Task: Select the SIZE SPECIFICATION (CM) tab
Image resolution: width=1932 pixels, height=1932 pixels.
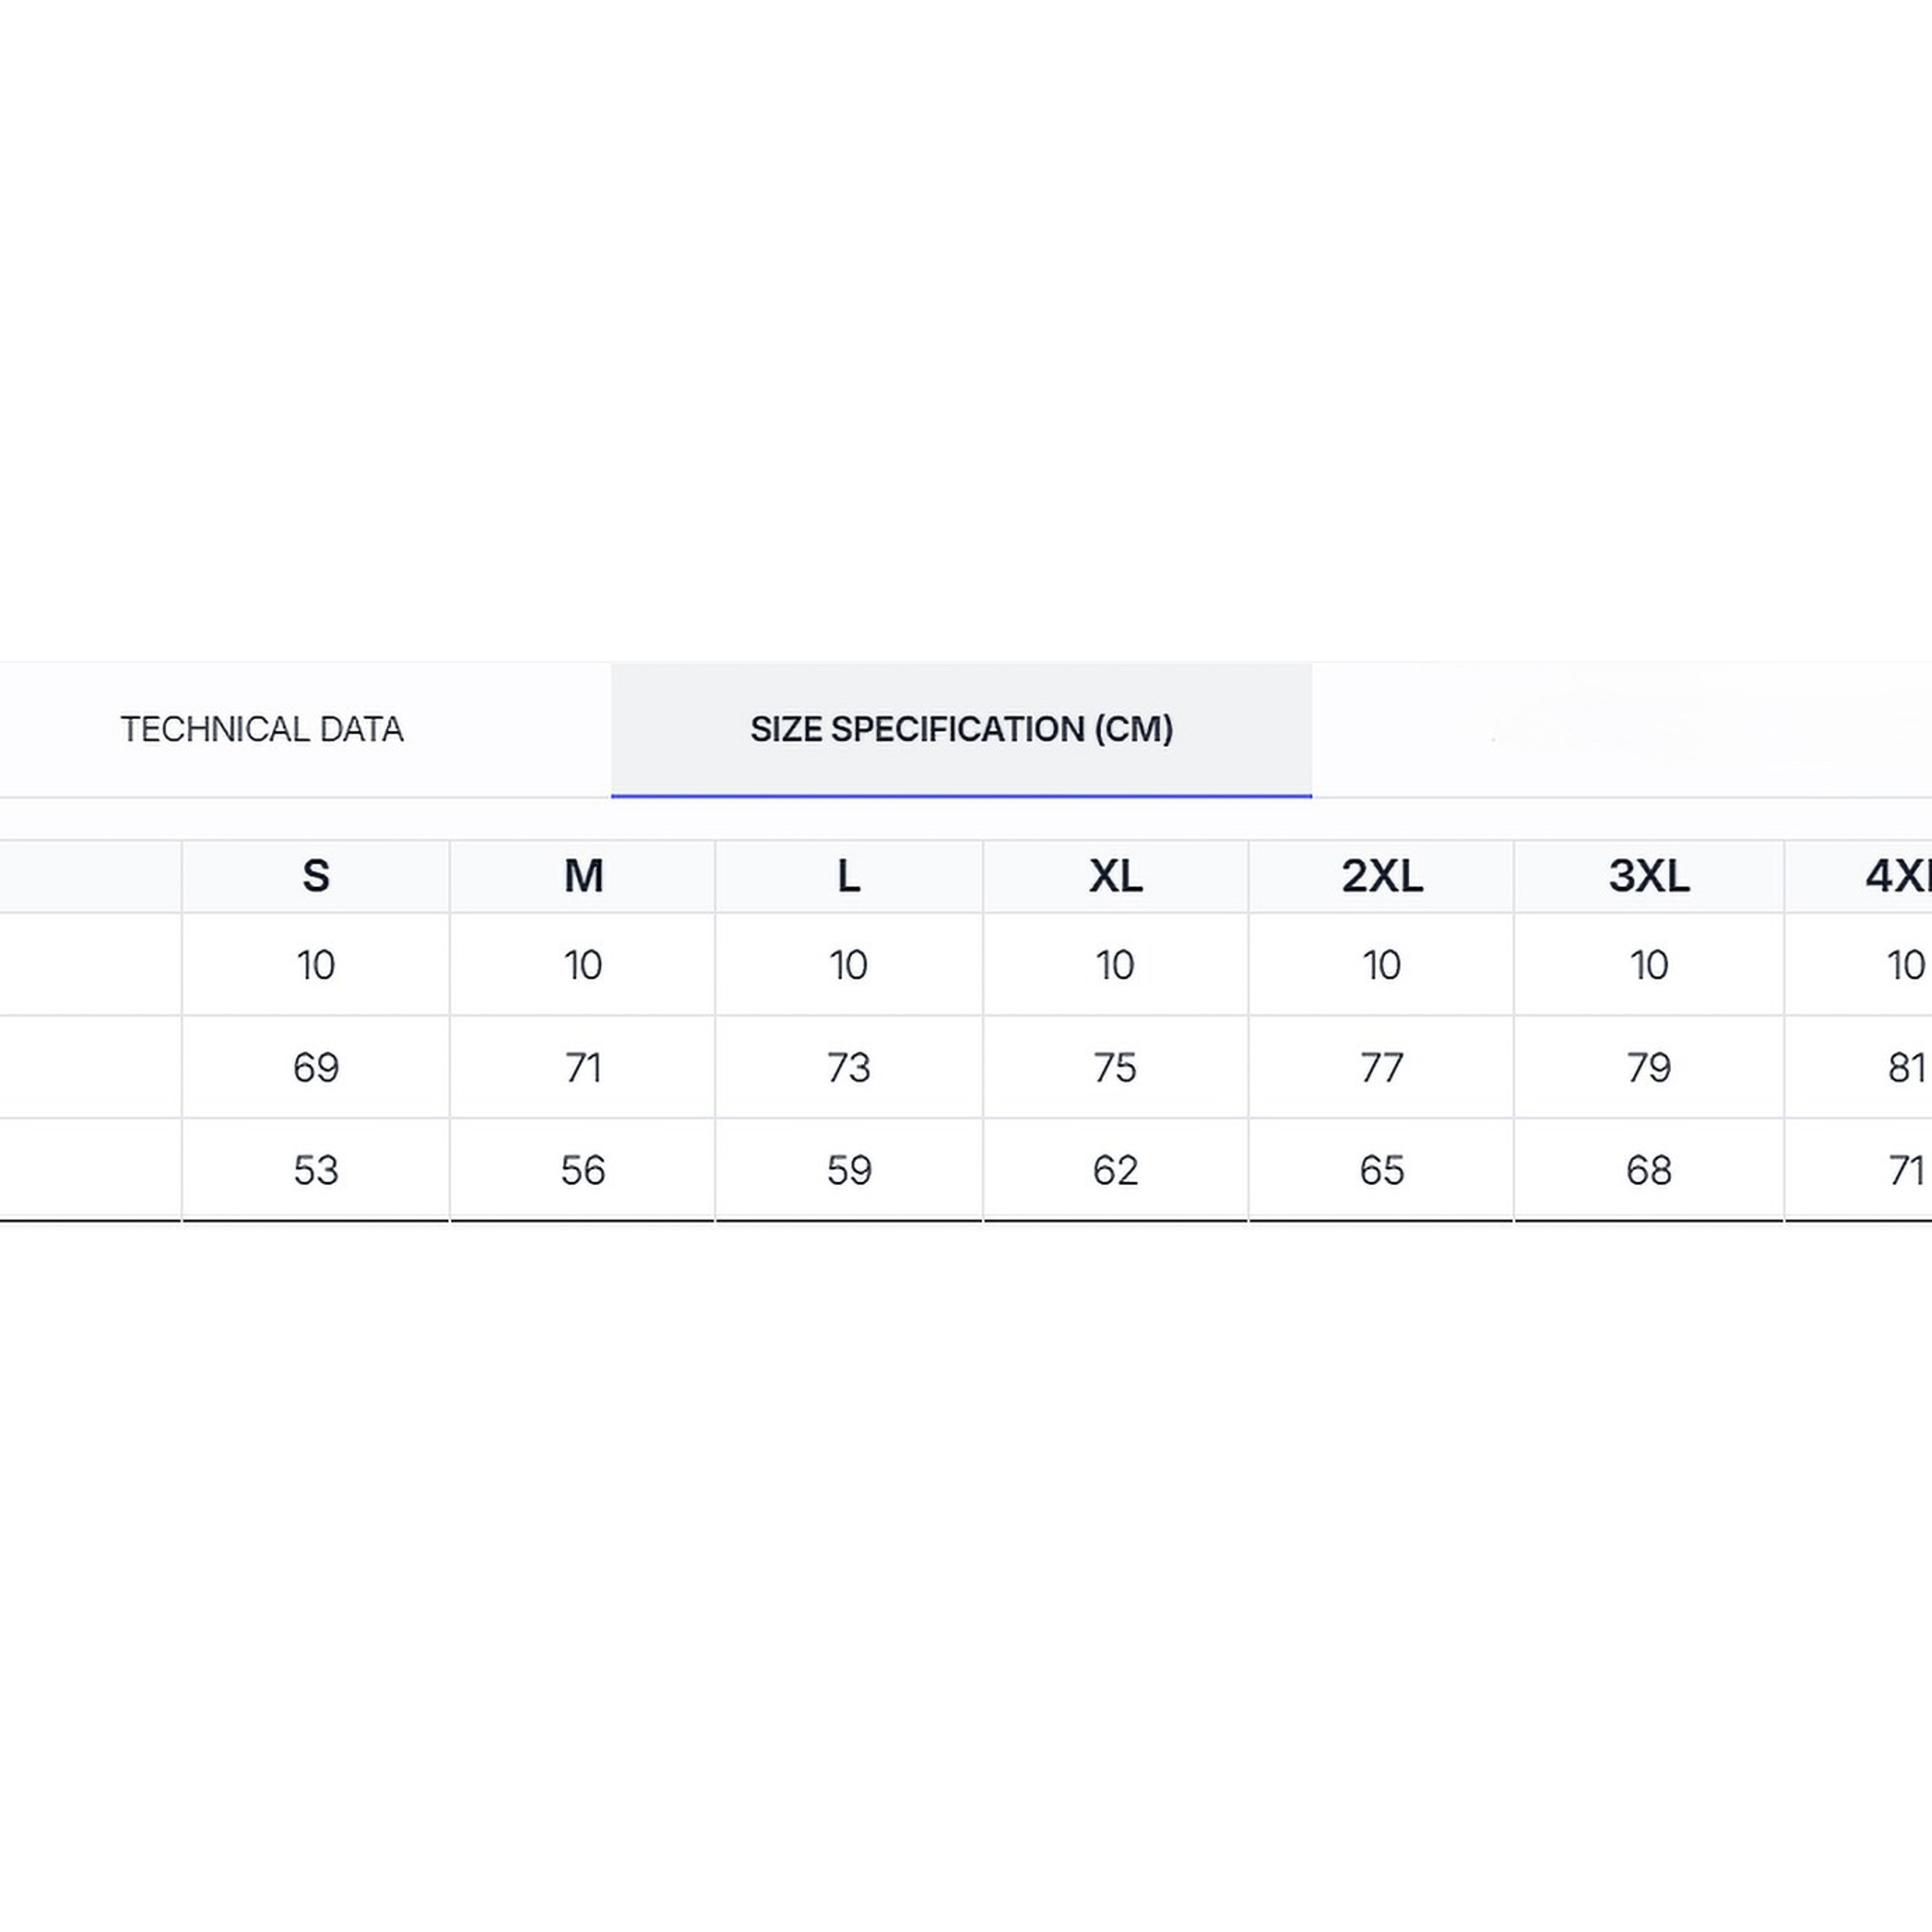Action: (961, 729)
